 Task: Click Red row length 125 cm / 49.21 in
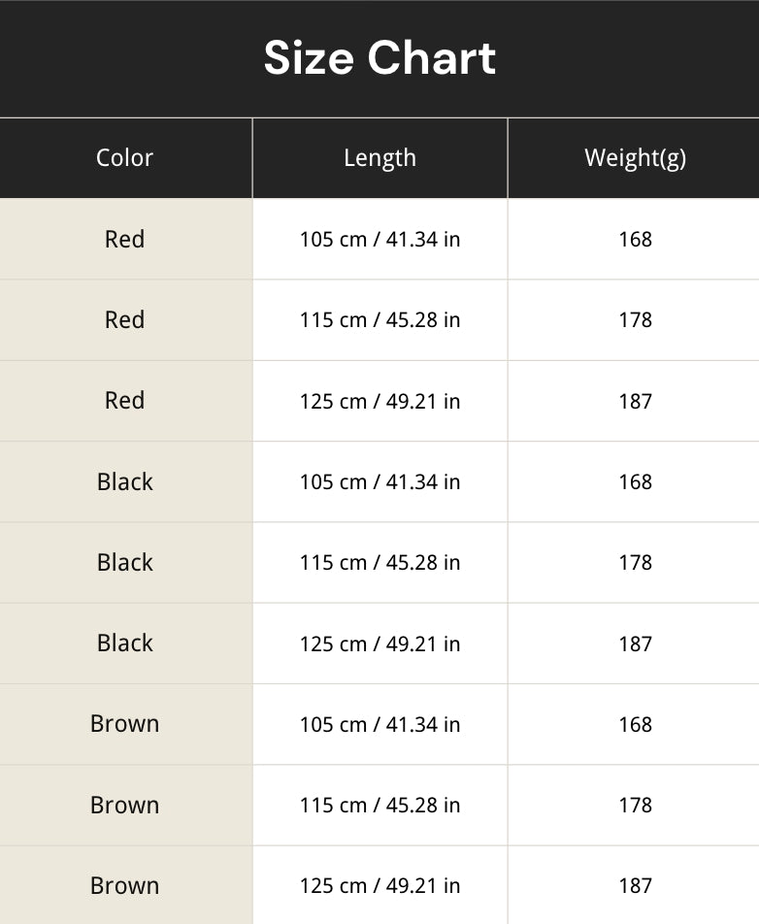pos(379,401)
